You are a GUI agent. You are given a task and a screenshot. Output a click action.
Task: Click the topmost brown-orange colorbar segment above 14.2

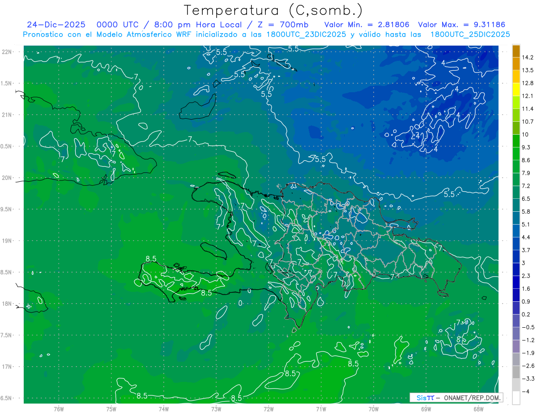[516, 51]
